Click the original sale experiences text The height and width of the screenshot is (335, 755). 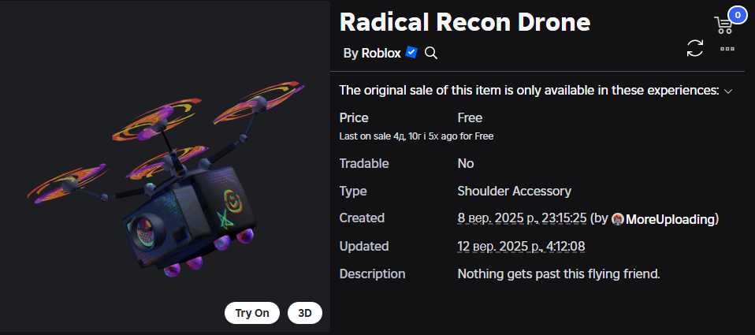pos(529,91)
